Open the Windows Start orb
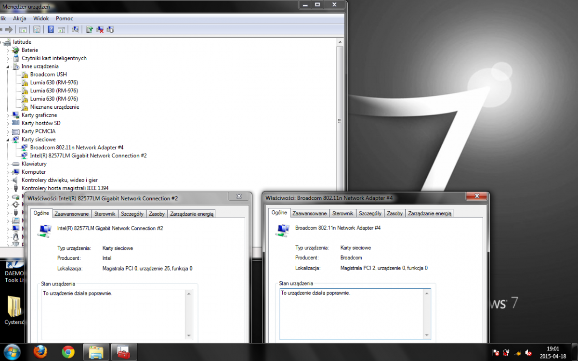This screenshot has height=361, width=578. (12, 352)
